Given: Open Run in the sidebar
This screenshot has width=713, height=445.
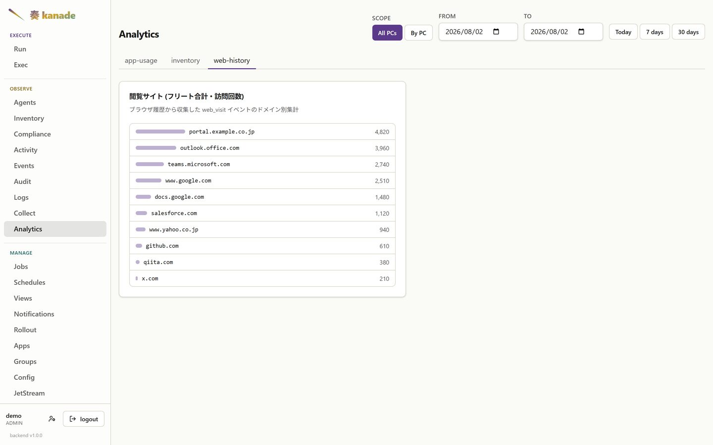Looking at the screenshot, I should tap(55, 49).
